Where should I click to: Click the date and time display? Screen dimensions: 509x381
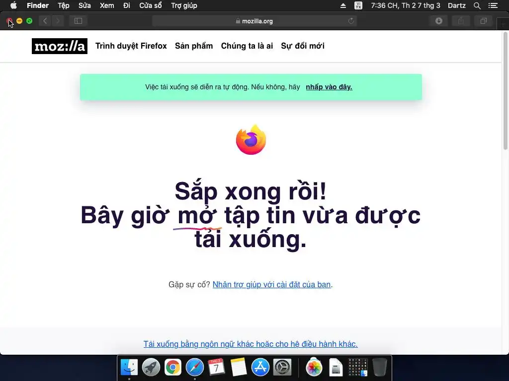coord(406,5)
